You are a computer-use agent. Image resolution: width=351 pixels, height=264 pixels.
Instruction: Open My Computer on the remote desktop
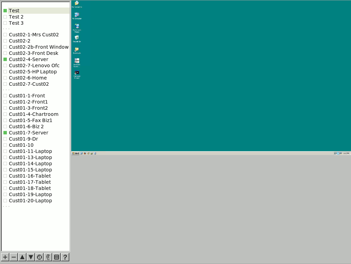coord(76,15)
